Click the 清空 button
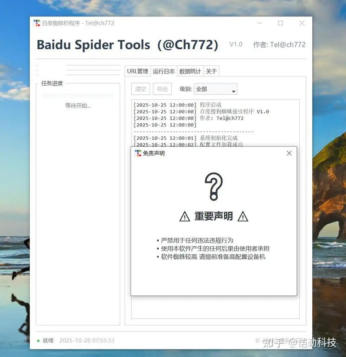The image size is (346, 357). 141,89
